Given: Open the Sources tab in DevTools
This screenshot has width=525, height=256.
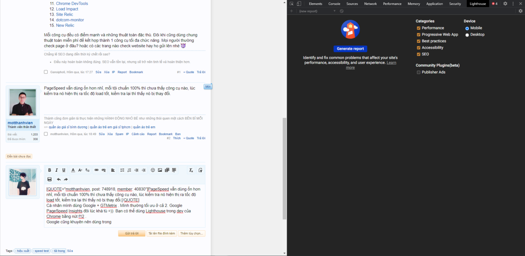Looking at the screenshot, I should pyautogui.click(x=352, y=3).
